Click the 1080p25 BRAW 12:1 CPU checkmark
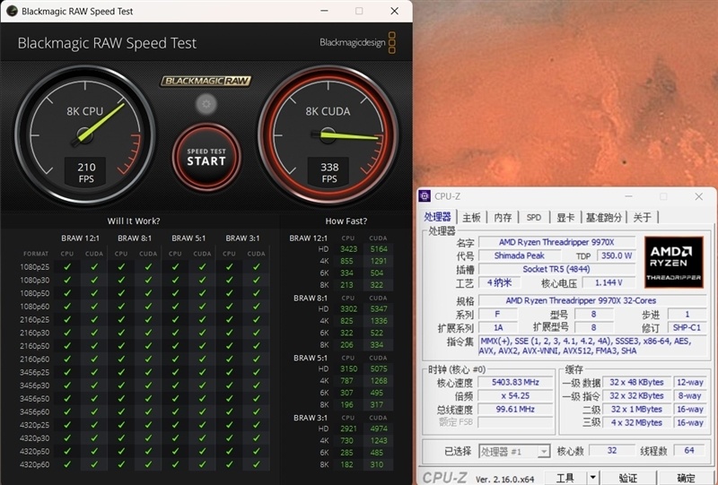Screen dimensions: 718x485 coord(66,267)
